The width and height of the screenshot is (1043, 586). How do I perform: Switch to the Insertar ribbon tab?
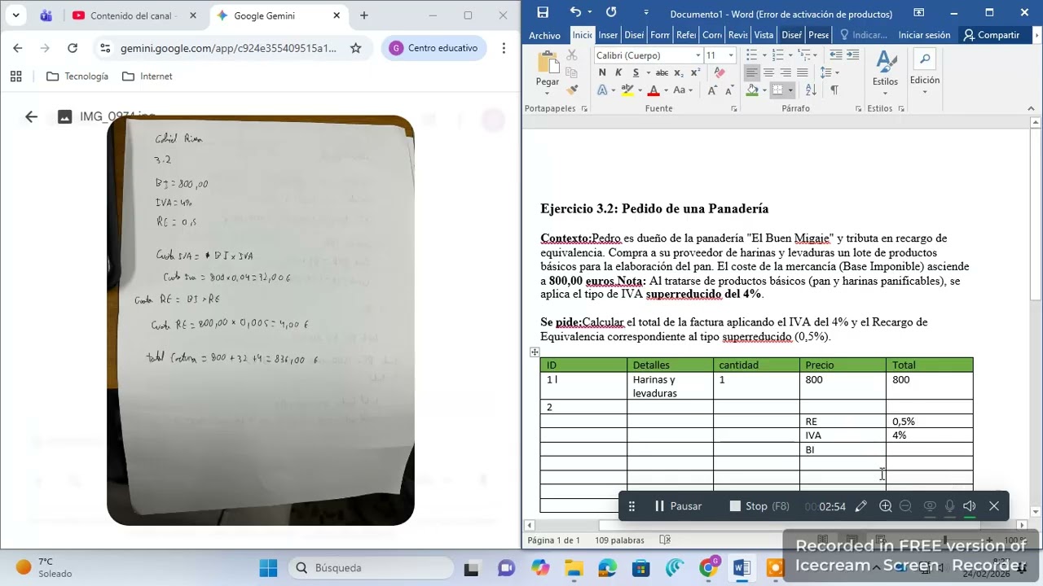pyautogui.click(x=608, y=35)
